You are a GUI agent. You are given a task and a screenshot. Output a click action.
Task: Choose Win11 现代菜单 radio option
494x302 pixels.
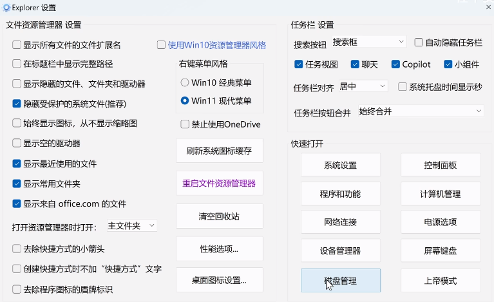click(185, 100)
